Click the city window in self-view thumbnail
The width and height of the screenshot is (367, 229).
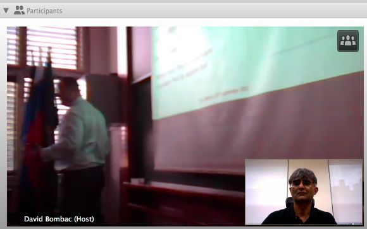pos(346,191)
